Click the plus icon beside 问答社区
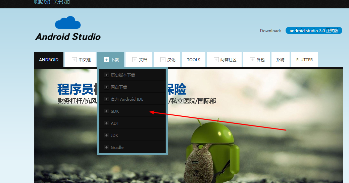This screenshot has width=349, height=183. click(216, 60)
